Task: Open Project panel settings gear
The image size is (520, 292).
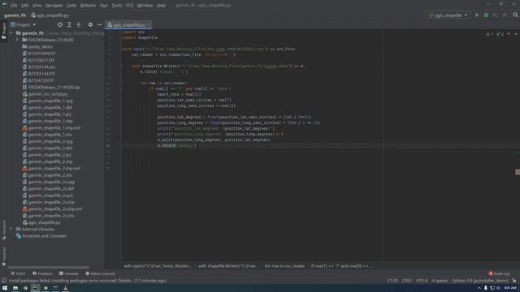Action: click(x=90, y=25)
